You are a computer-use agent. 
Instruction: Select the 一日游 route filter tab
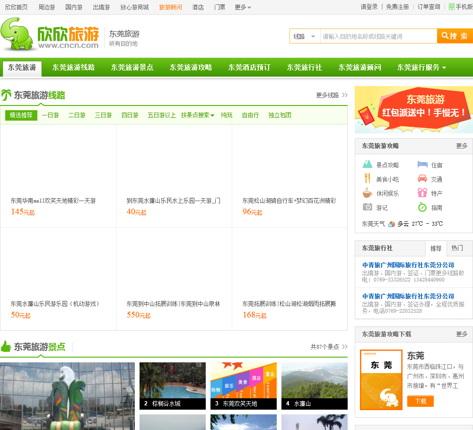tap(50, 115)
